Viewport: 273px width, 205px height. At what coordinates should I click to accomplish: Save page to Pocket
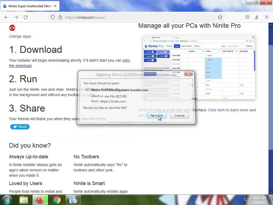(247, 17)
